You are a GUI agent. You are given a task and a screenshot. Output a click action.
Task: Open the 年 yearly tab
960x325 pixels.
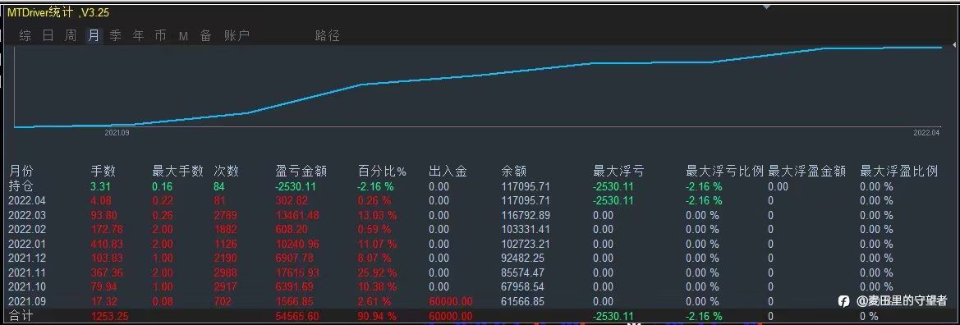click(x=138, y=35)
